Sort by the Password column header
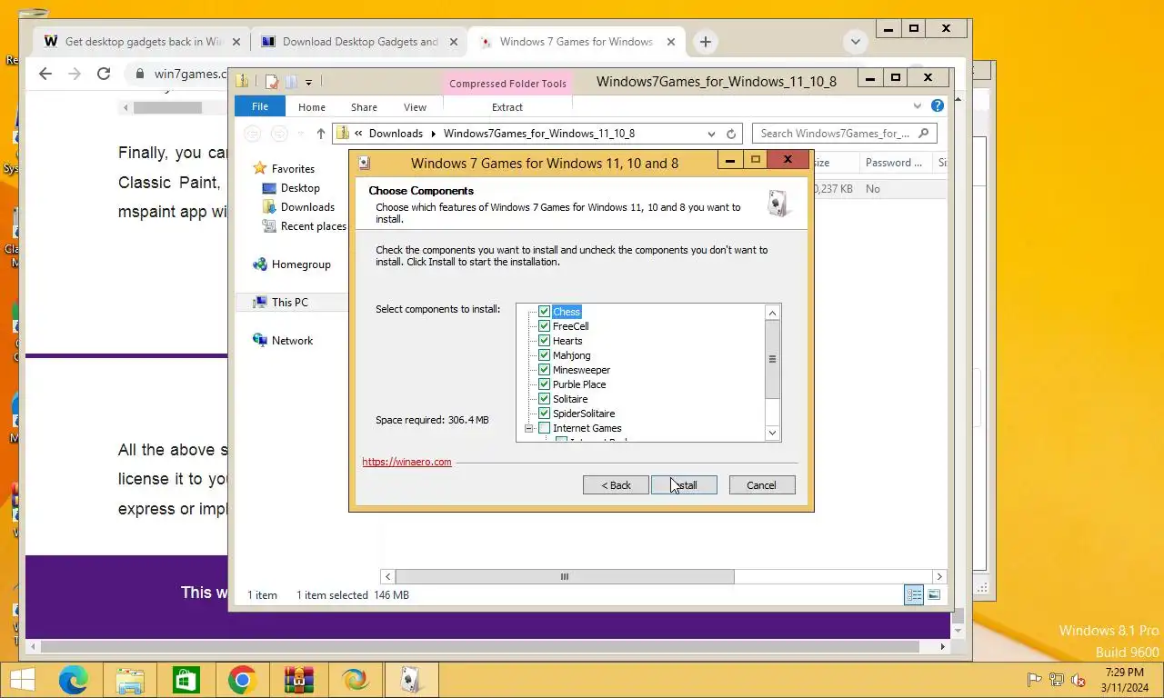 click(x=895, y=163)
